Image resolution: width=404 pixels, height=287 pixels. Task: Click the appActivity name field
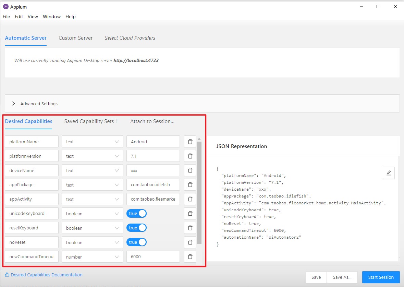(32, 199)
